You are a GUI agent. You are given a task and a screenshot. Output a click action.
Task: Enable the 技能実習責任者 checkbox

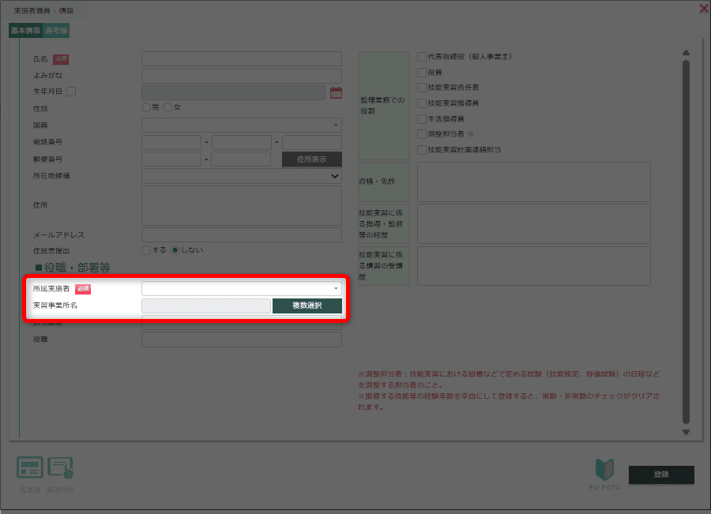tap(422, 88)
